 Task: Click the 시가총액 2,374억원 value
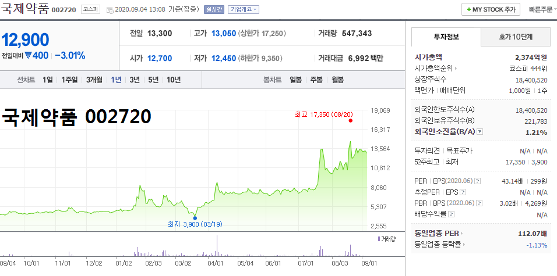pos(531,58)
